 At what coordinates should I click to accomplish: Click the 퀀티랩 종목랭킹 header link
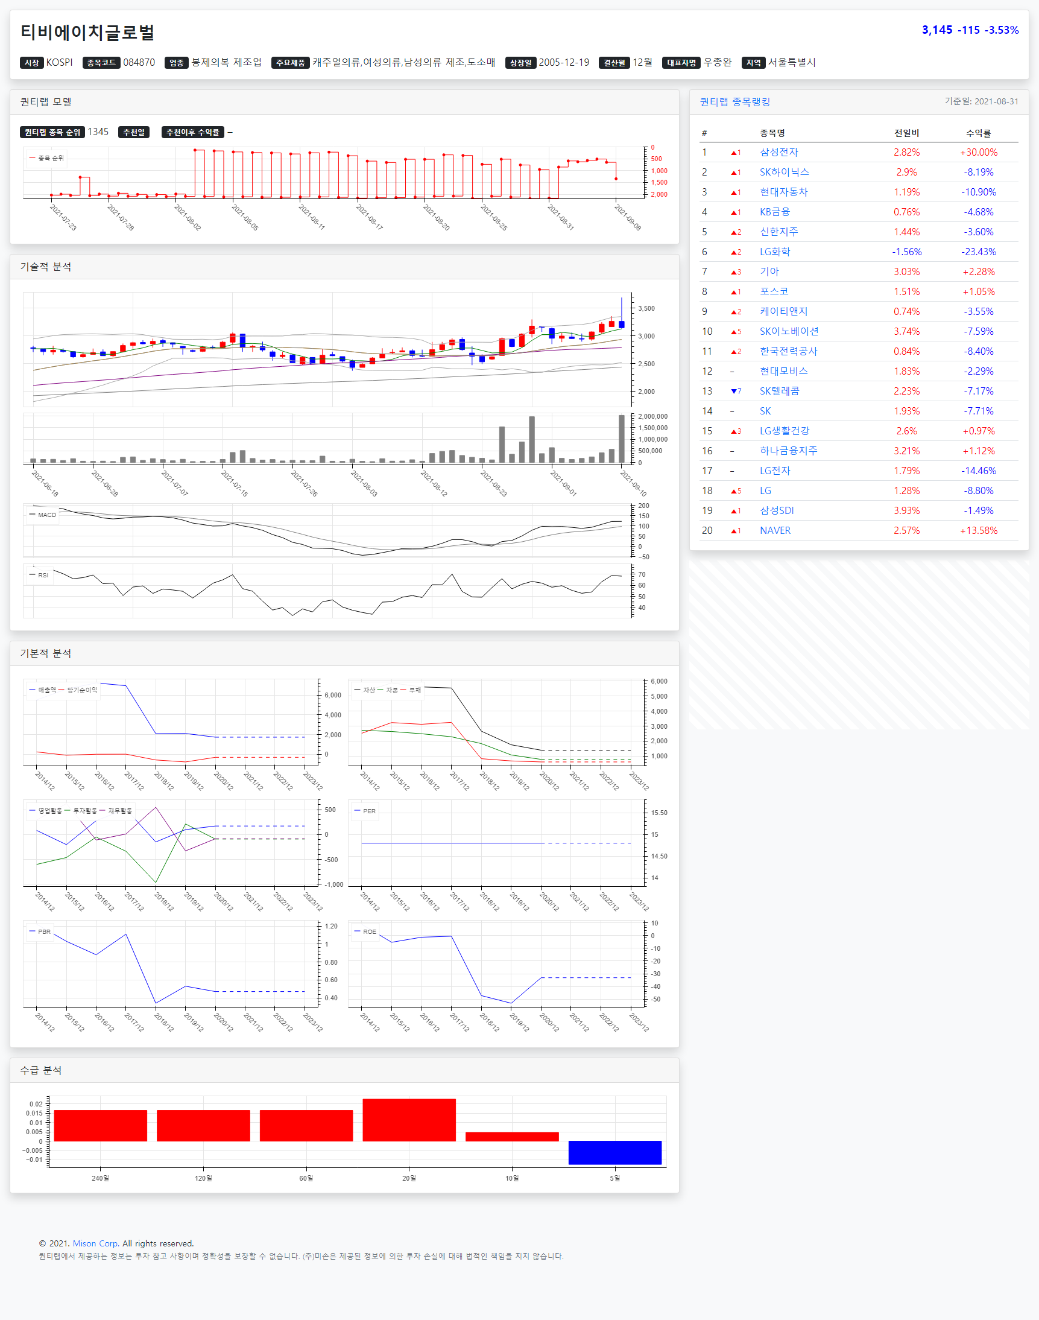coord(734,101)
